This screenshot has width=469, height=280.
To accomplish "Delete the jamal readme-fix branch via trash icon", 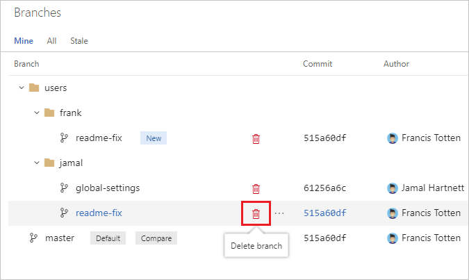I will coord(256,213).
